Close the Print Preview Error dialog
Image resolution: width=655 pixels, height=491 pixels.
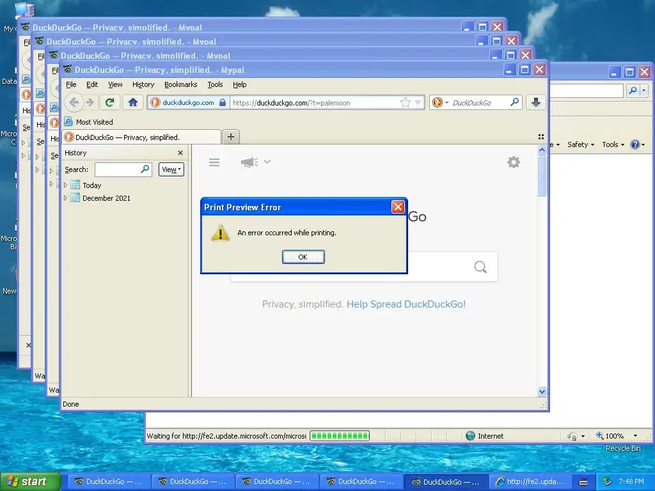point(398,207)
